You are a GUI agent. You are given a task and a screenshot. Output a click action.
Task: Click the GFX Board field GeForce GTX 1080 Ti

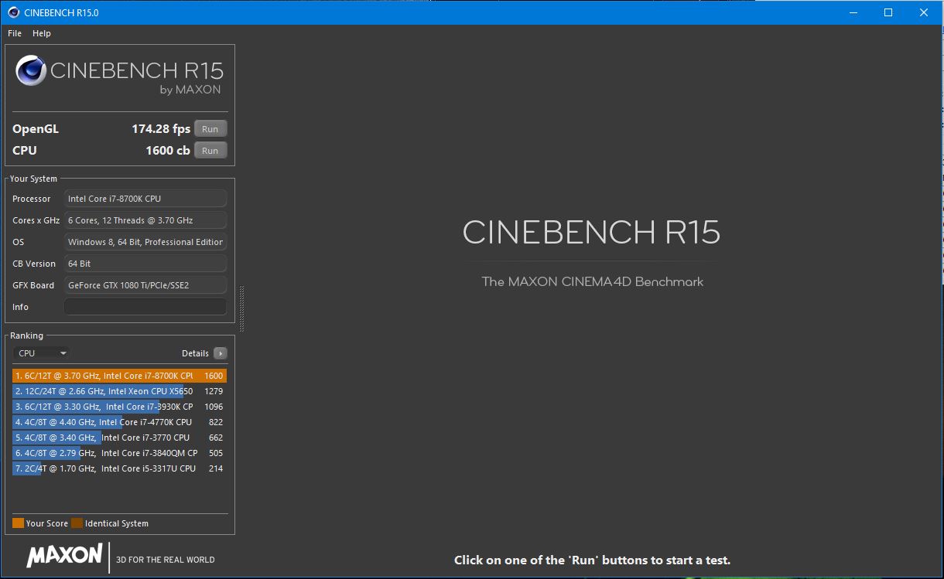coord(145,285)
